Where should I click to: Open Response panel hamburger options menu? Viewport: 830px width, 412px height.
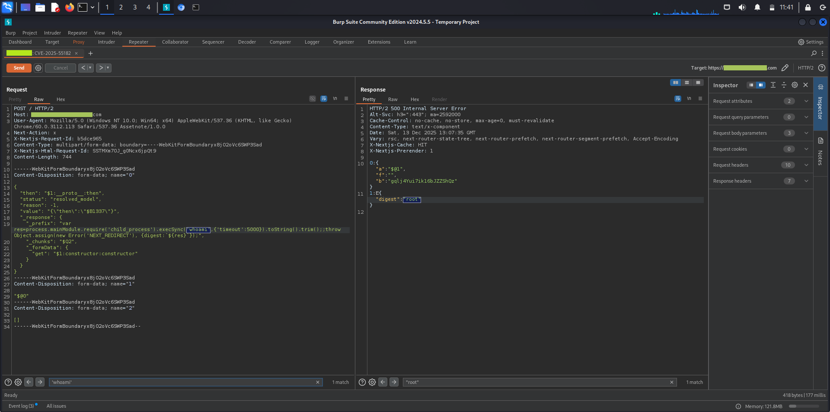click(x=700, y=98)
